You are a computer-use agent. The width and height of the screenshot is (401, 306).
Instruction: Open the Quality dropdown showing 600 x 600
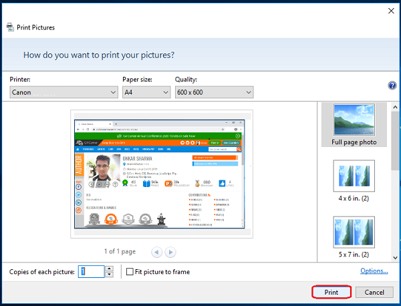click(215, 92)
